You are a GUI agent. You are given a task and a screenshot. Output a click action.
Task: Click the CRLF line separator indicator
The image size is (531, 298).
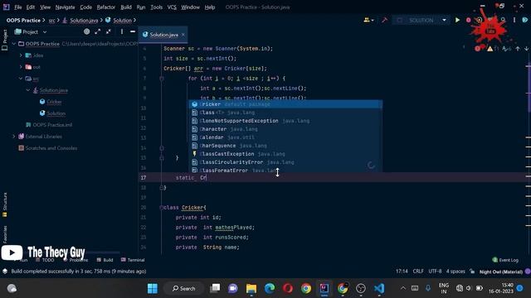point(418,271)
